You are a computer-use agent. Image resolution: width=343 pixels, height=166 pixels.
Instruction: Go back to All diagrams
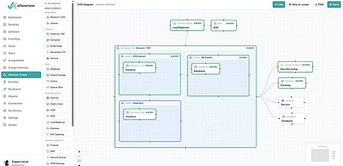(x=53, y=4)
